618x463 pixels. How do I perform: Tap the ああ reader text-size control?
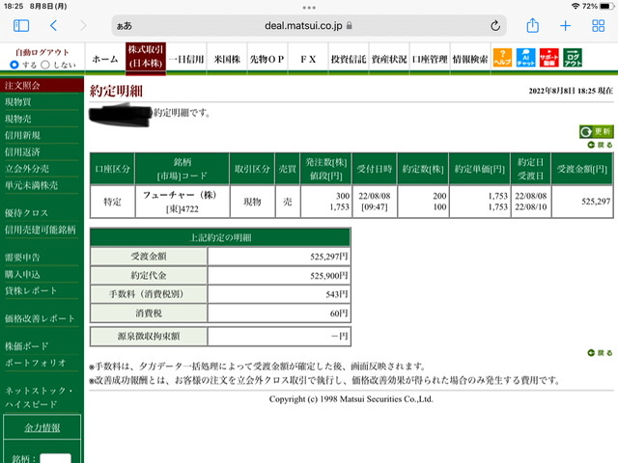tap(125, 26)
